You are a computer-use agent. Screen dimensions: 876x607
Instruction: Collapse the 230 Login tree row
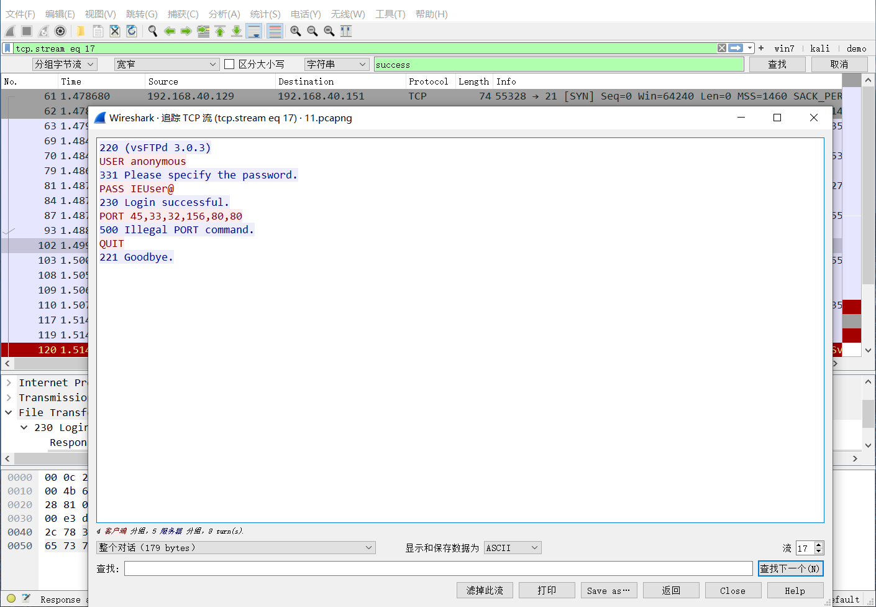tap(24, 427)
